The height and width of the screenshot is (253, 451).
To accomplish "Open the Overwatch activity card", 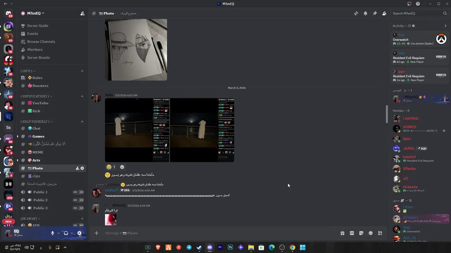I will [420, 39].
